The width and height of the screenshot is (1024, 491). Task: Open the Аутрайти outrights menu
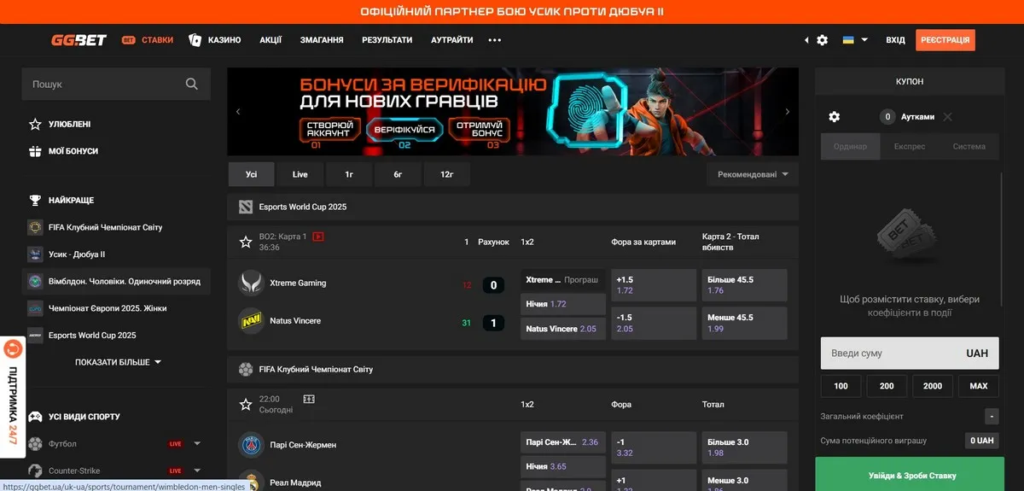pos(452,40)
